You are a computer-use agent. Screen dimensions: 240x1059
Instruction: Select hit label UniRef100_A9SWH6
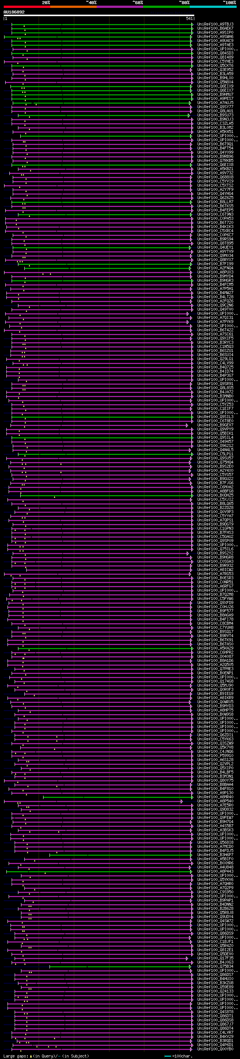215,36
